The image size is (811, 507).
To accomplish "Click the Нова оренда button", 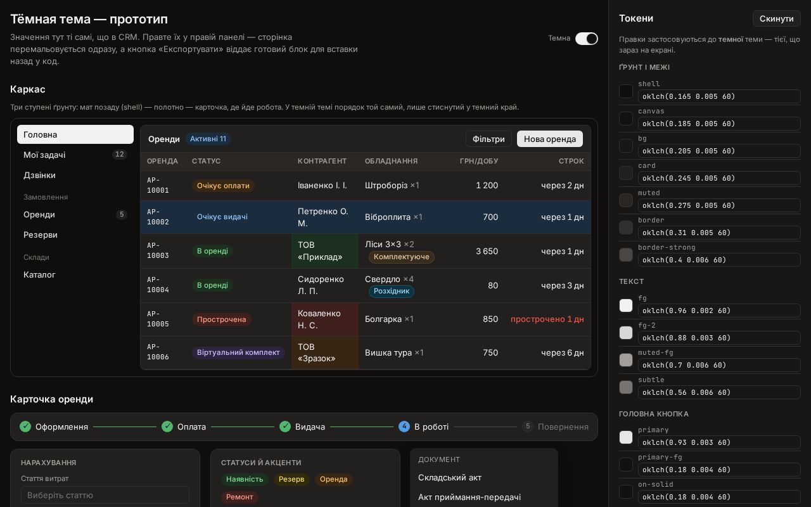I will [550, 139].
